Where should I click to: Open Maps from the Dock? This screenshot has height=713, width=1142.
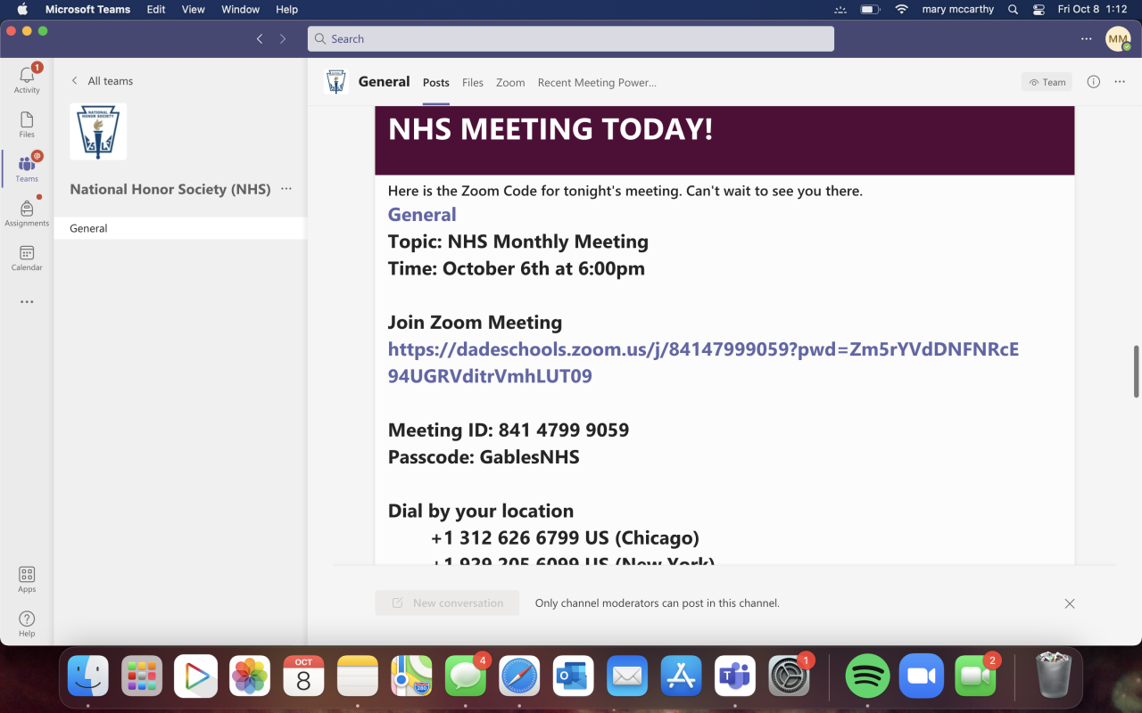(x=411, y=676)
